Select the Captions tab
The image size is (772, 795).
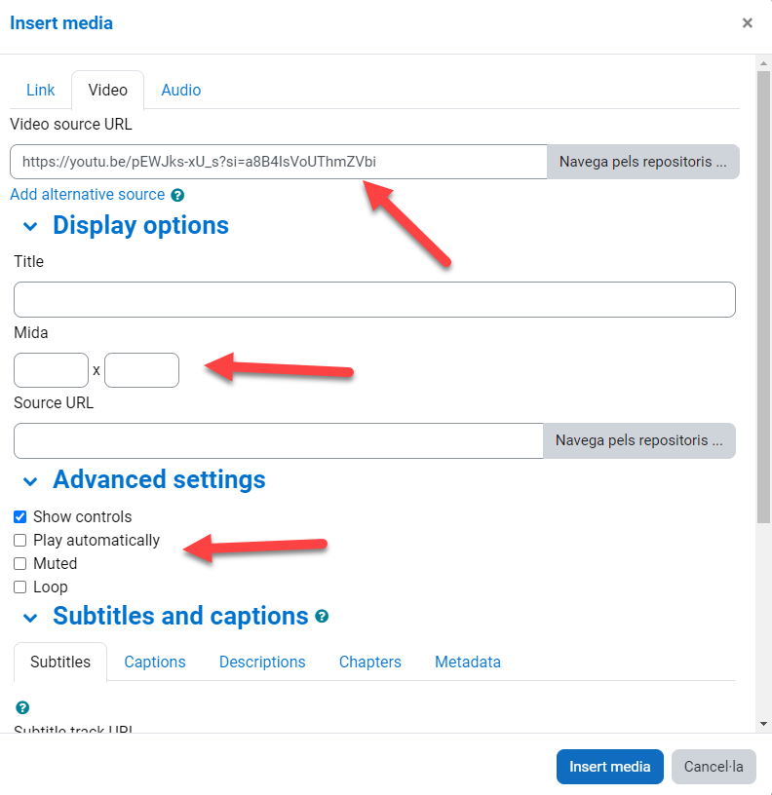click(x=155, y=662)
